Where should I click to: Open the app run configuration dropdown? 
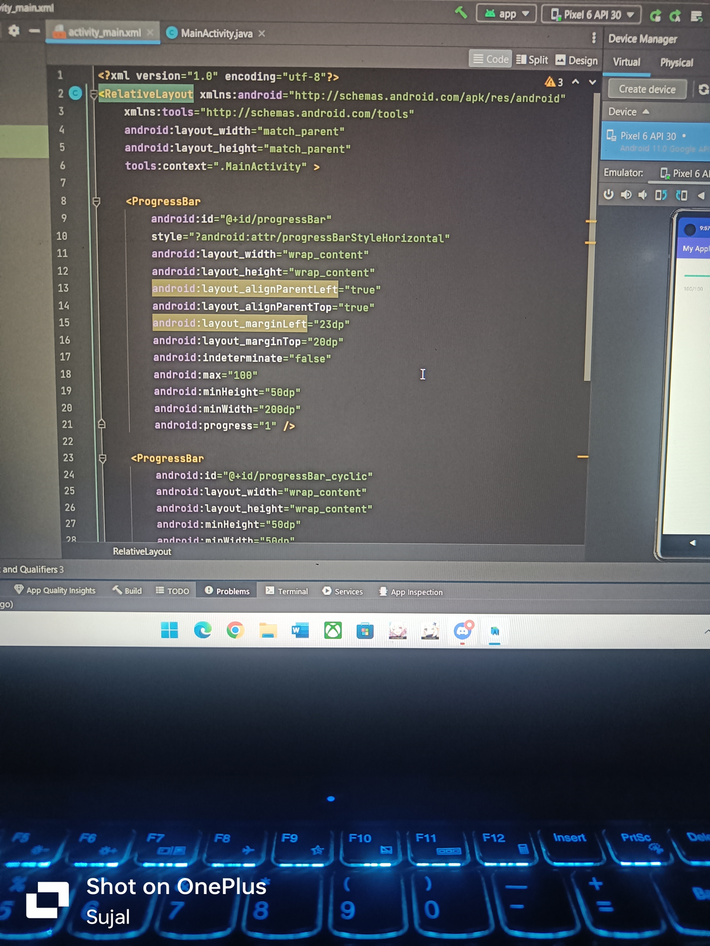pyautogui.click(x=506, y=14)
